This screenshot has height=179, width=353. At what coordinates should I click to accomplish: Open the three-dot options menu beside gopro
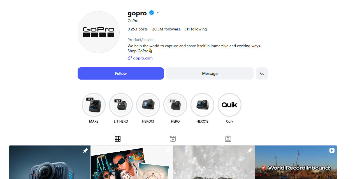(x=159, y=13)
